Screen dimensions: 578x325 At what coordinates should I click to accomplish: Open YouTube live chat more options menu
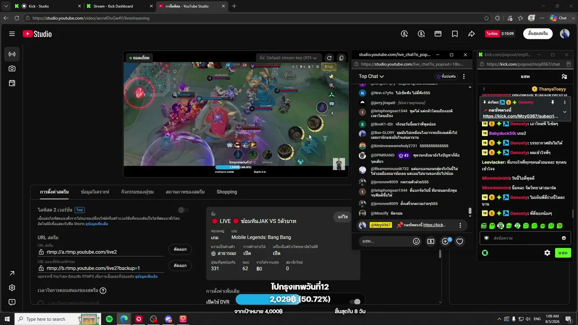pyautogui.click(x=464, y=76)
